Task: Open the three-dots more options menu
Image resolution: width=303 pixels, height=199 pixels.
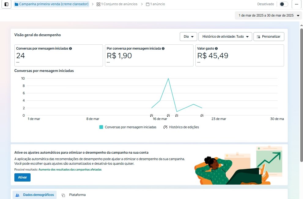Action: click(x=296, y=4)
